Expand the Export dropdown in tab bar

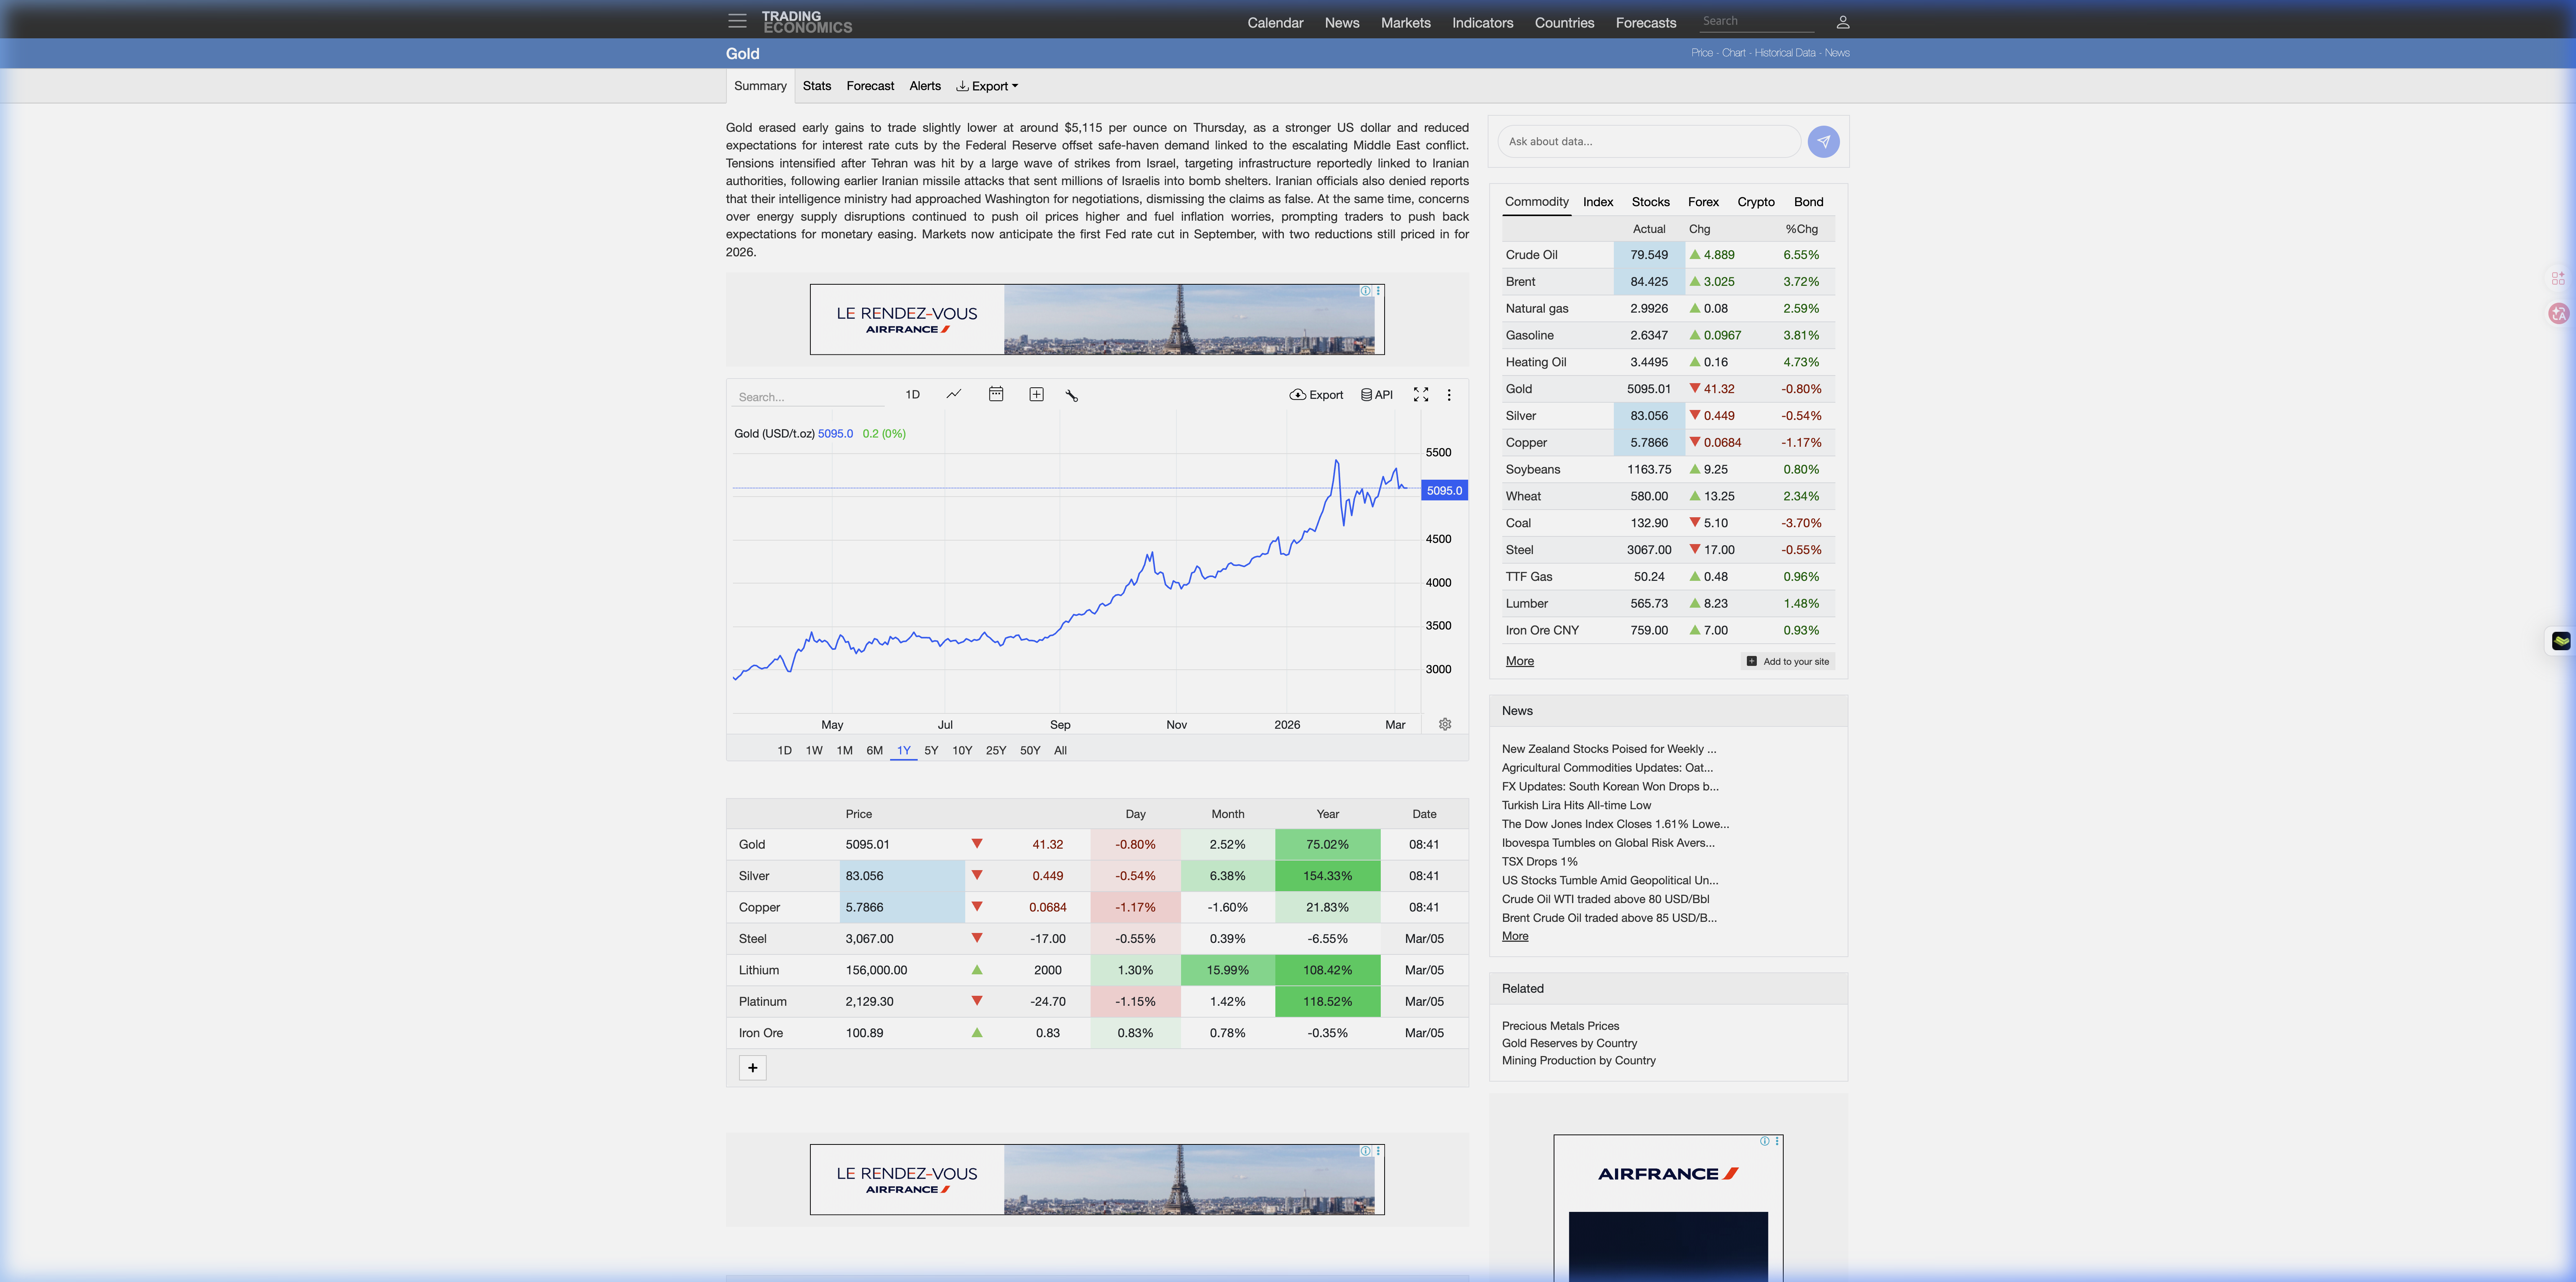pyautogui.click(x=987, y=86)
